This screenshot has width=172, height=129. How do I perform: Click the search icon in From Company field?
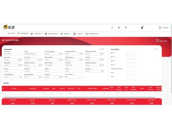(60, 54)
